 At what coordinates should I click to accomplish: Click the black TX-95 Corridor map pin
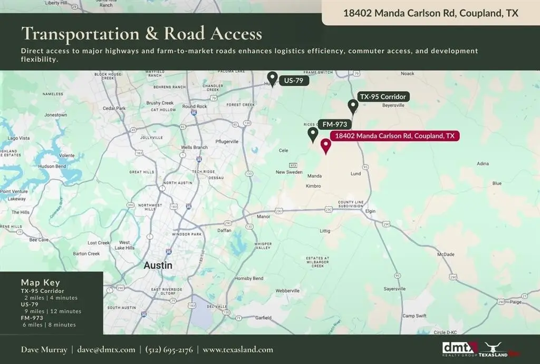click(353, 106)
